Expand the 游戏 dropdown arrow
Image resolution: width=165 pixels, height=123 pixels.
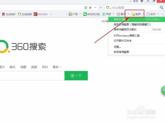click(158, 14)
